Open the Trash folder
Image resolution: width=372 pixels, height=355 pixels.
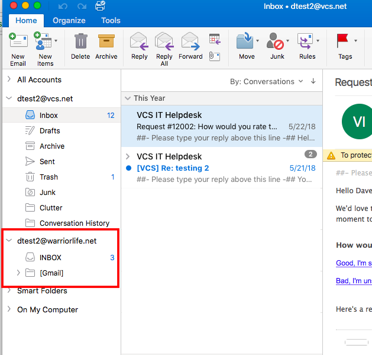pyautogui.click(x=62, y=177)
